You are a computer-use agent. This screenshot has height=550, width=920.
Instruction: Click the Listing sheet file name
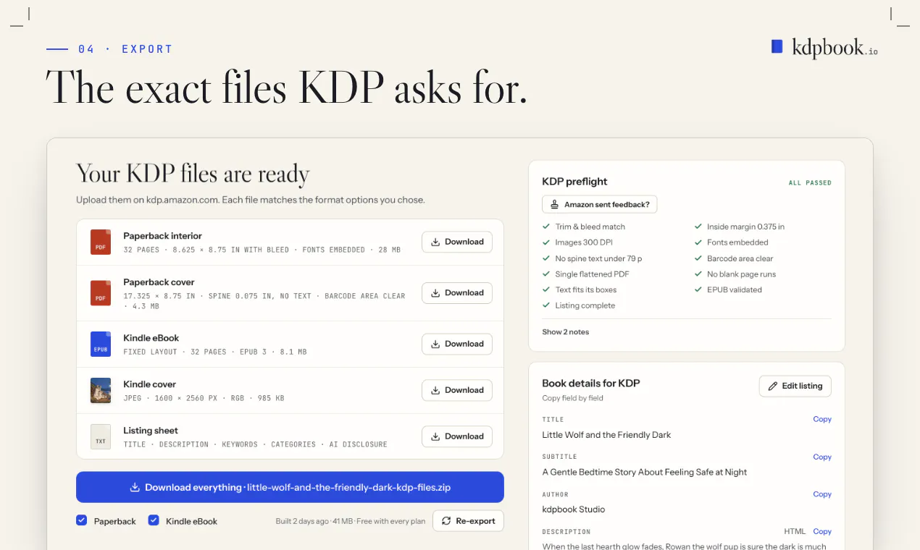(x=150, y=431)
